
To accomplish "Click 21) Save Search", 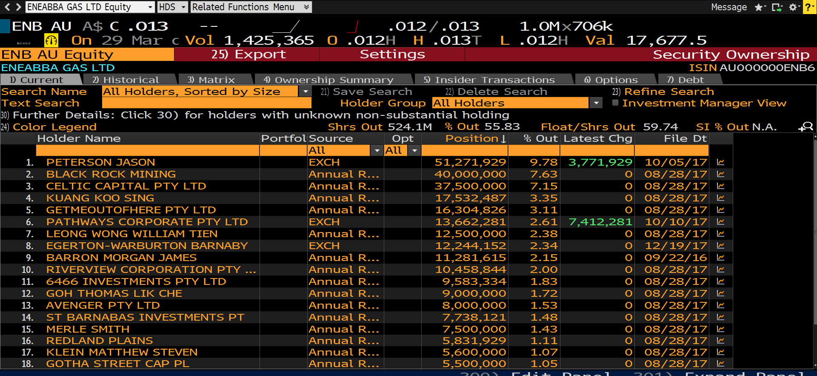I will point(366,92).
